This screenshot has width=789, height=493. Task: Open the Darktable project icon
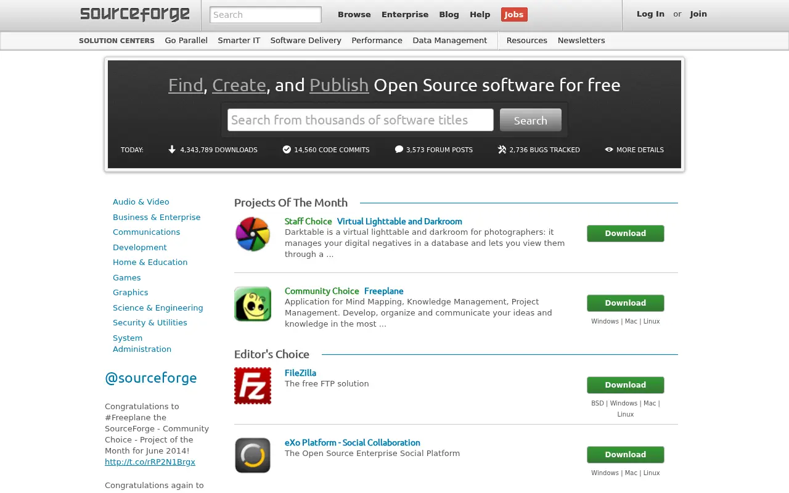(253, 234)
